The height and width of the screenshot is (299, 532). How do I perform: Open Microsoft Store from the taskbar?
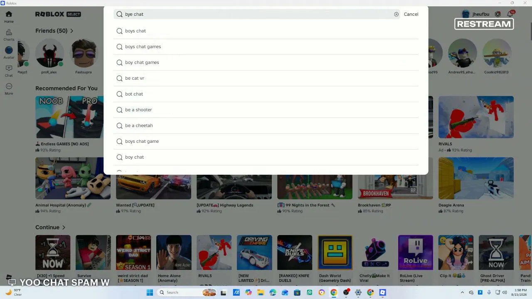tap(297, 292)
